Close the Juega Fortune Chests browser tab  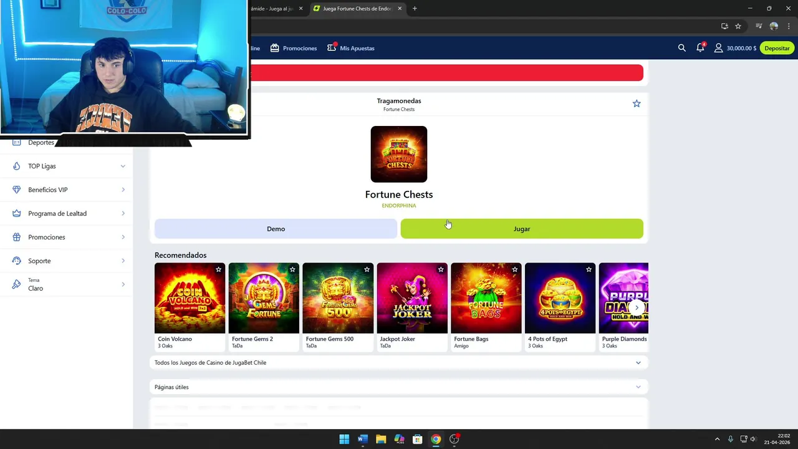pos(400,9)
